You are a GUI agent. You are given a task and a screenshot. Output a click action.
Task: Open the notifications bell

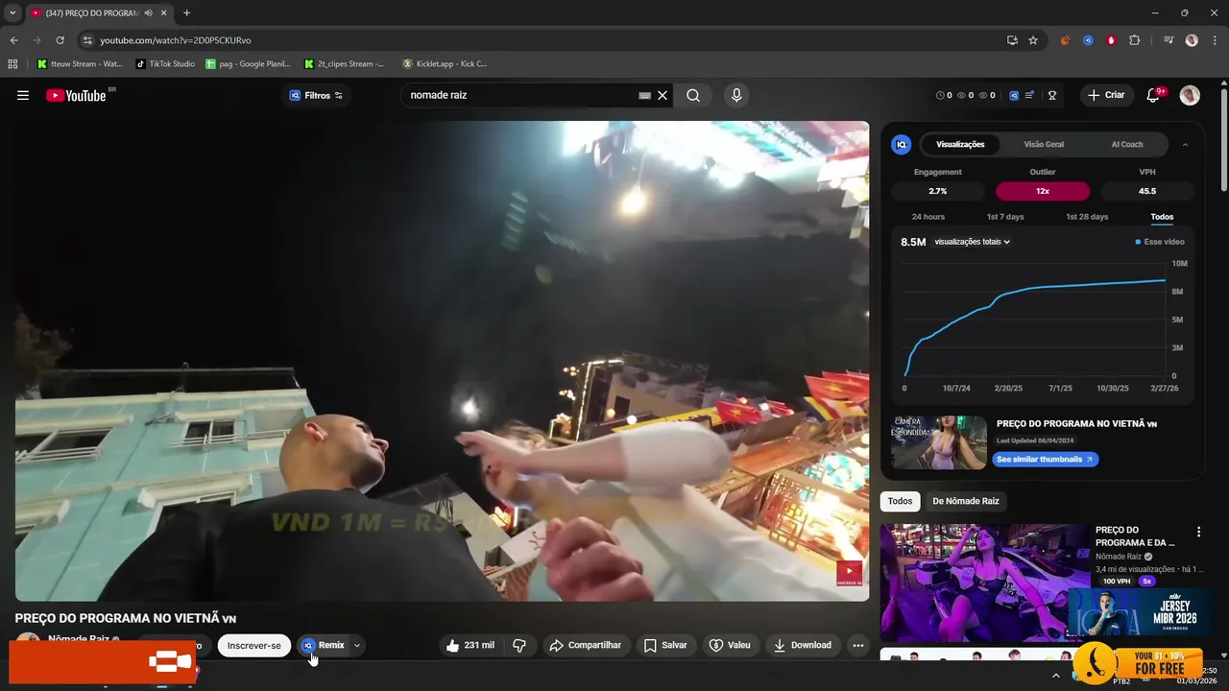pyautogui.click(x=1154, y=95)
